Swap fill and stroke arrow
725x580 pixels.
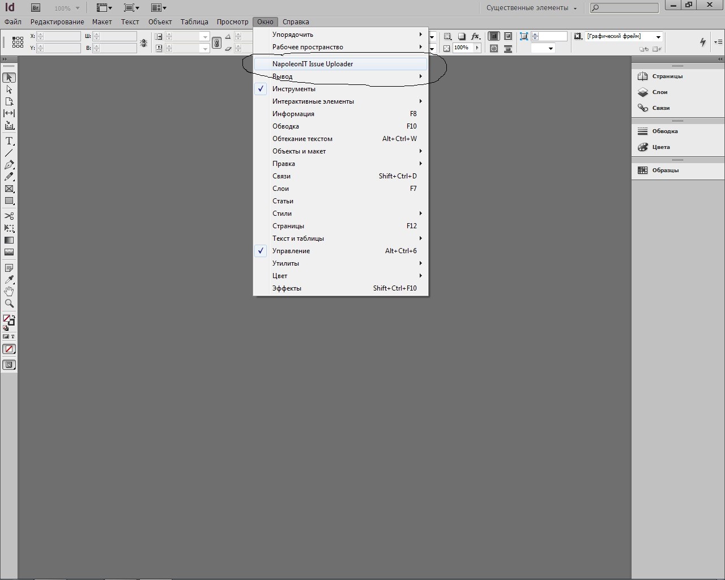coord(13,317)
